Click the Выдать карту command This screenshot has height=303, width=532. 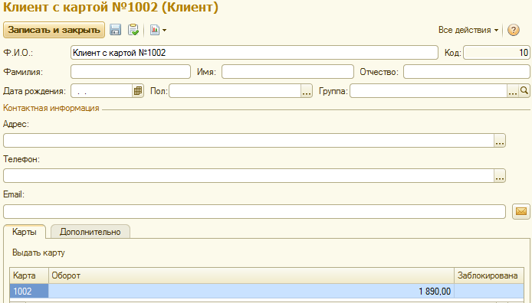(38, 252)
